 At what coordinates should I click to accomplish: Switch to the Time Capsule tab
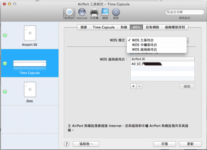(x=103, y=27)
